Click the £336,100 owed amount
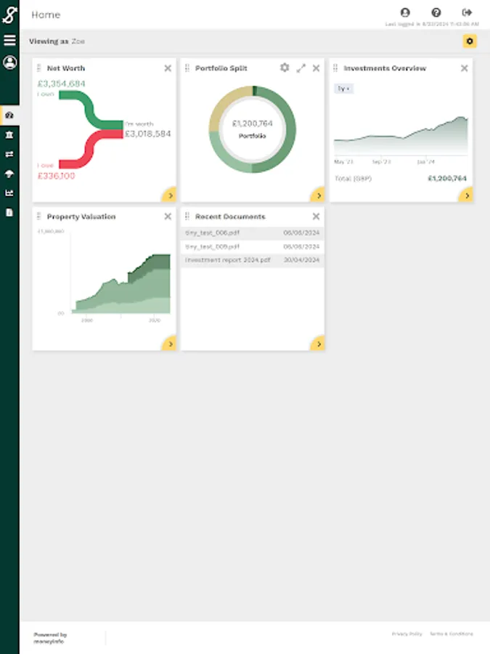 pyautogui.click(x=56, y=176)
